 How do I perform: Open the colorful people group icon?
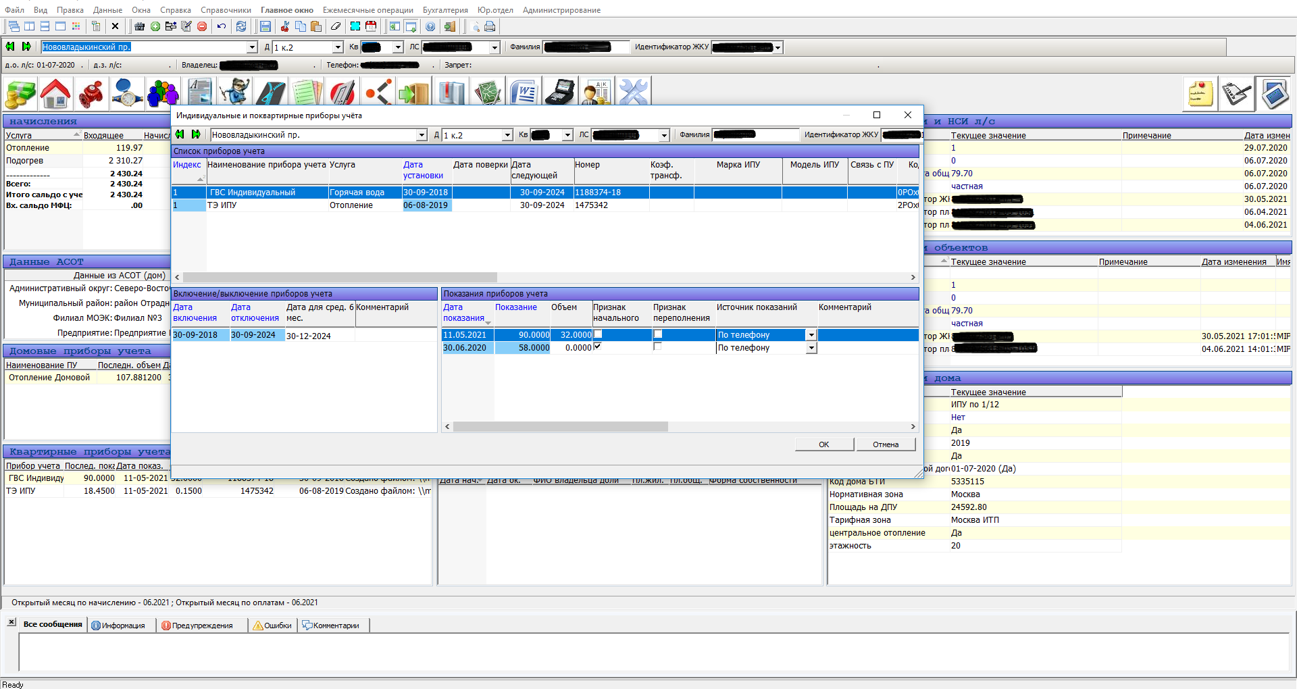coord(163,93)
